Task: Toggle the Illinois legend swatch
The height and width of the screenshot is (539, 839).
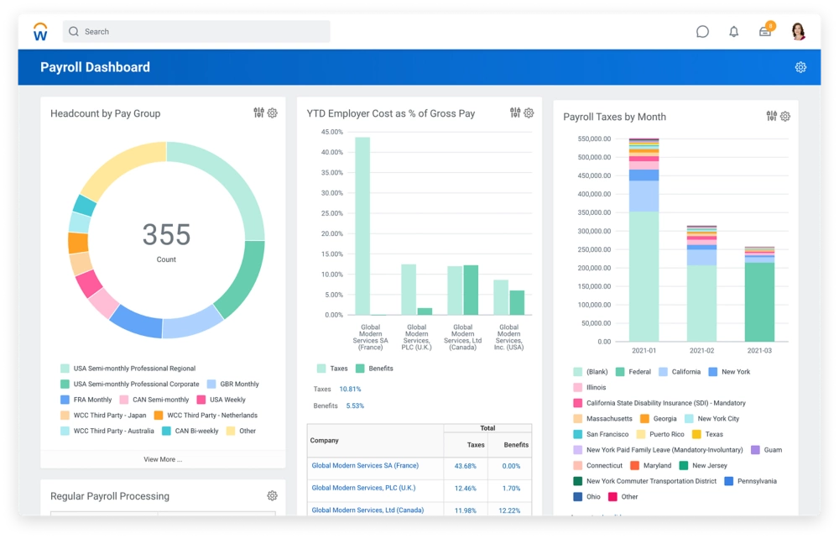Action: (x=577, y=387)
